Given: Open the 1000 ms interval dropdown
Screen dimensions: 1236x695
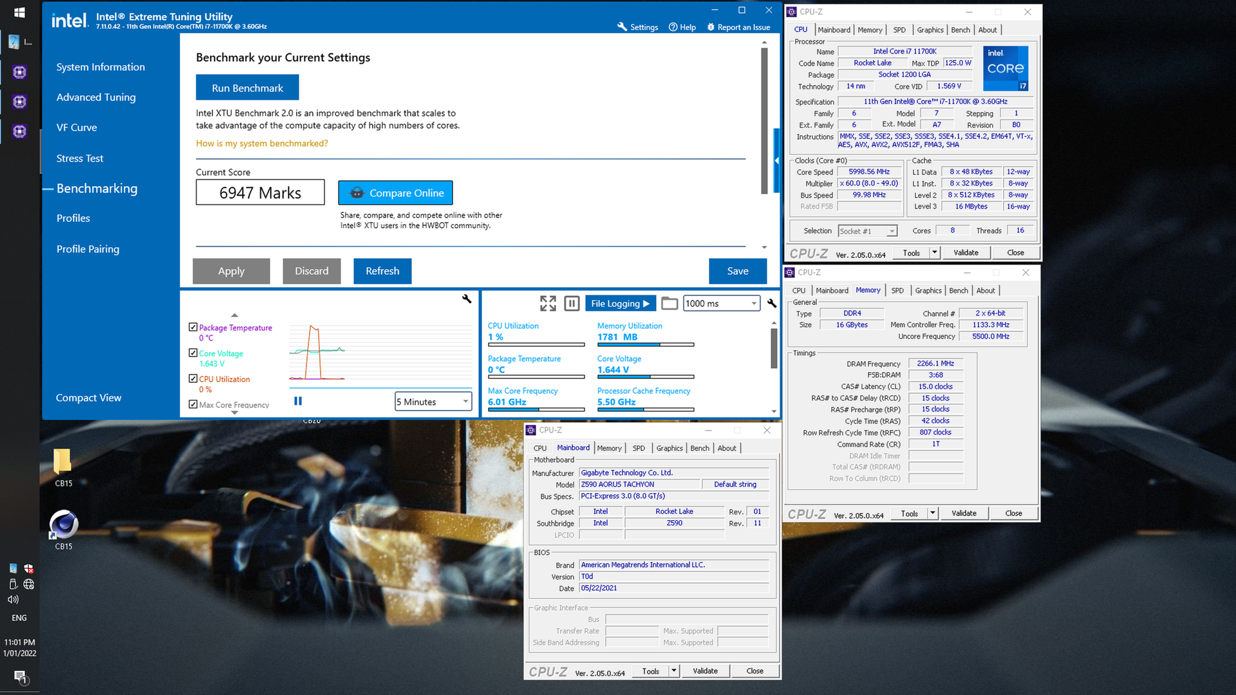Looking at the screenshot, I should tap(722, 304).
